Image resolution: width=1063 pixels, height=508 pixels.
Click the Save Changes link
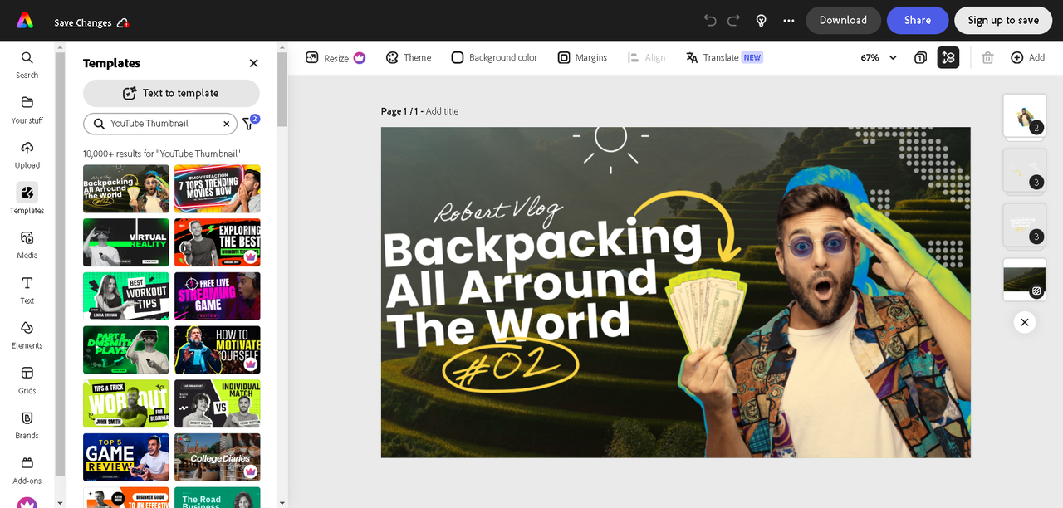point(82,22)
